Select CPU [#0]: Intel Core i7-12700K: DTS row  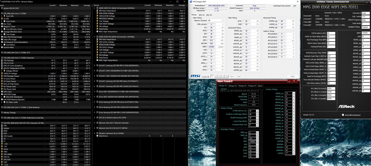[46, 52]
